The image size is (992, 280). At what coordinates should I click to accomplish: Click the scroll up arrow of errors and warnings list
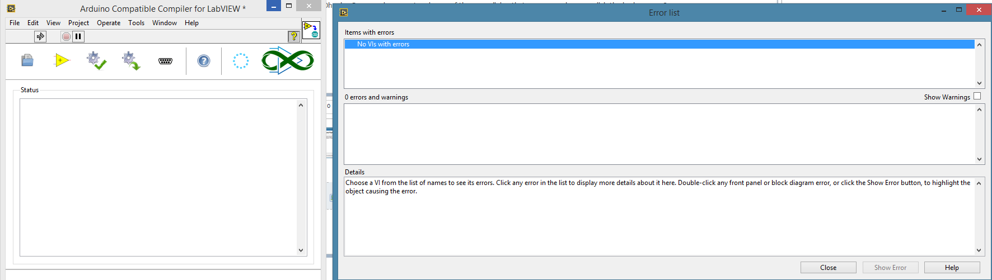[x=979, y=110]
